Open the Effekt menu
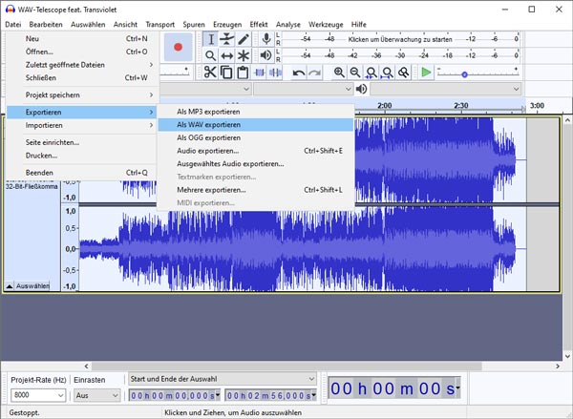 [259, 25]
